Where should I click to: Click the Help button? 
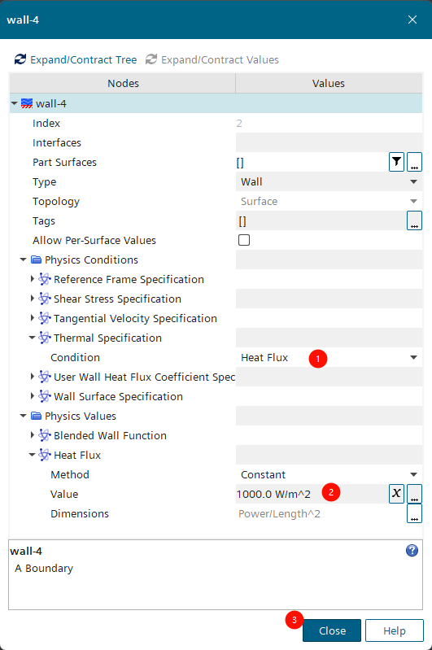[395, 630]
